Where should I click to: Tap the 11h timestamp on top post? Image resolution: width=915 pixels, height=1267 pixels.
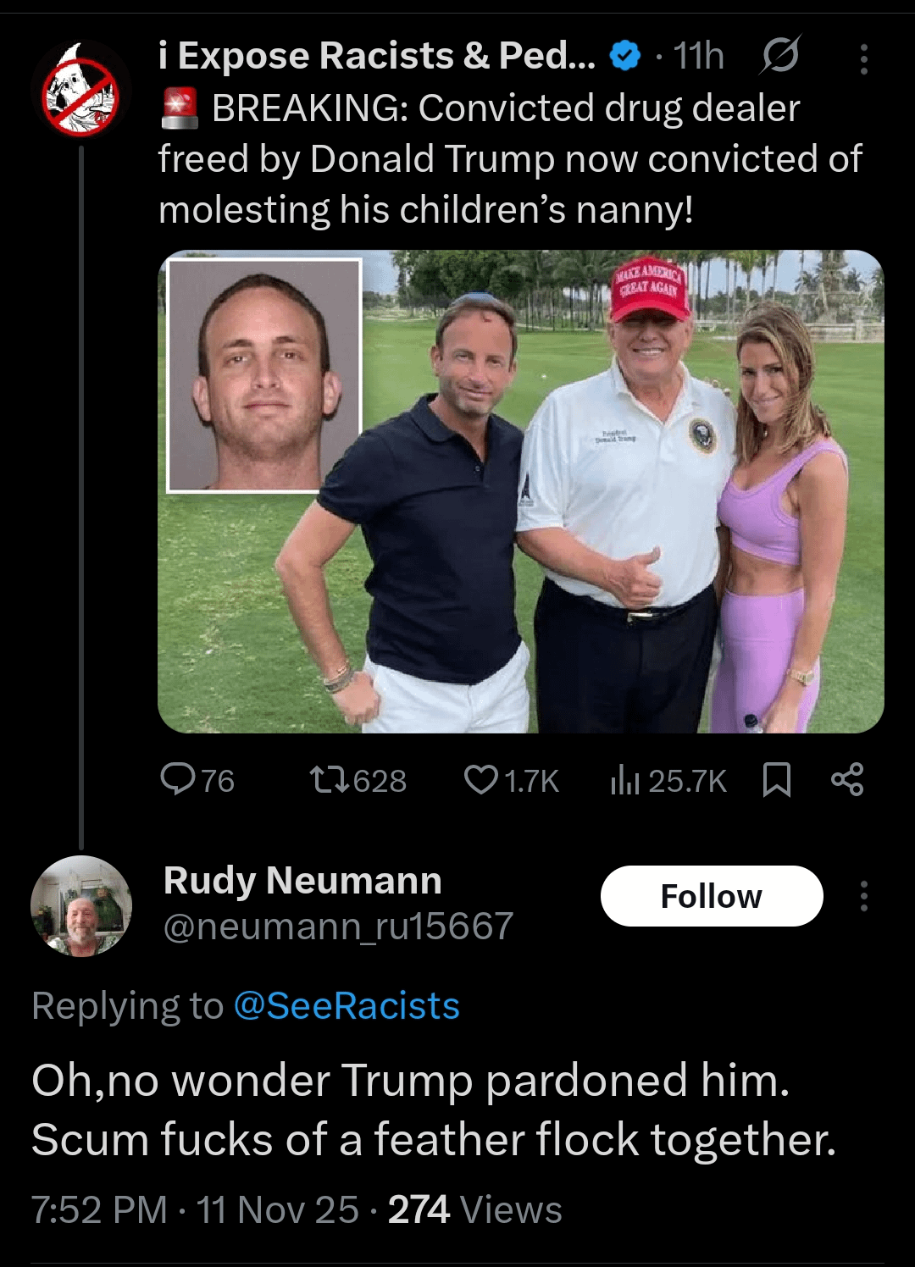point(698,56)
